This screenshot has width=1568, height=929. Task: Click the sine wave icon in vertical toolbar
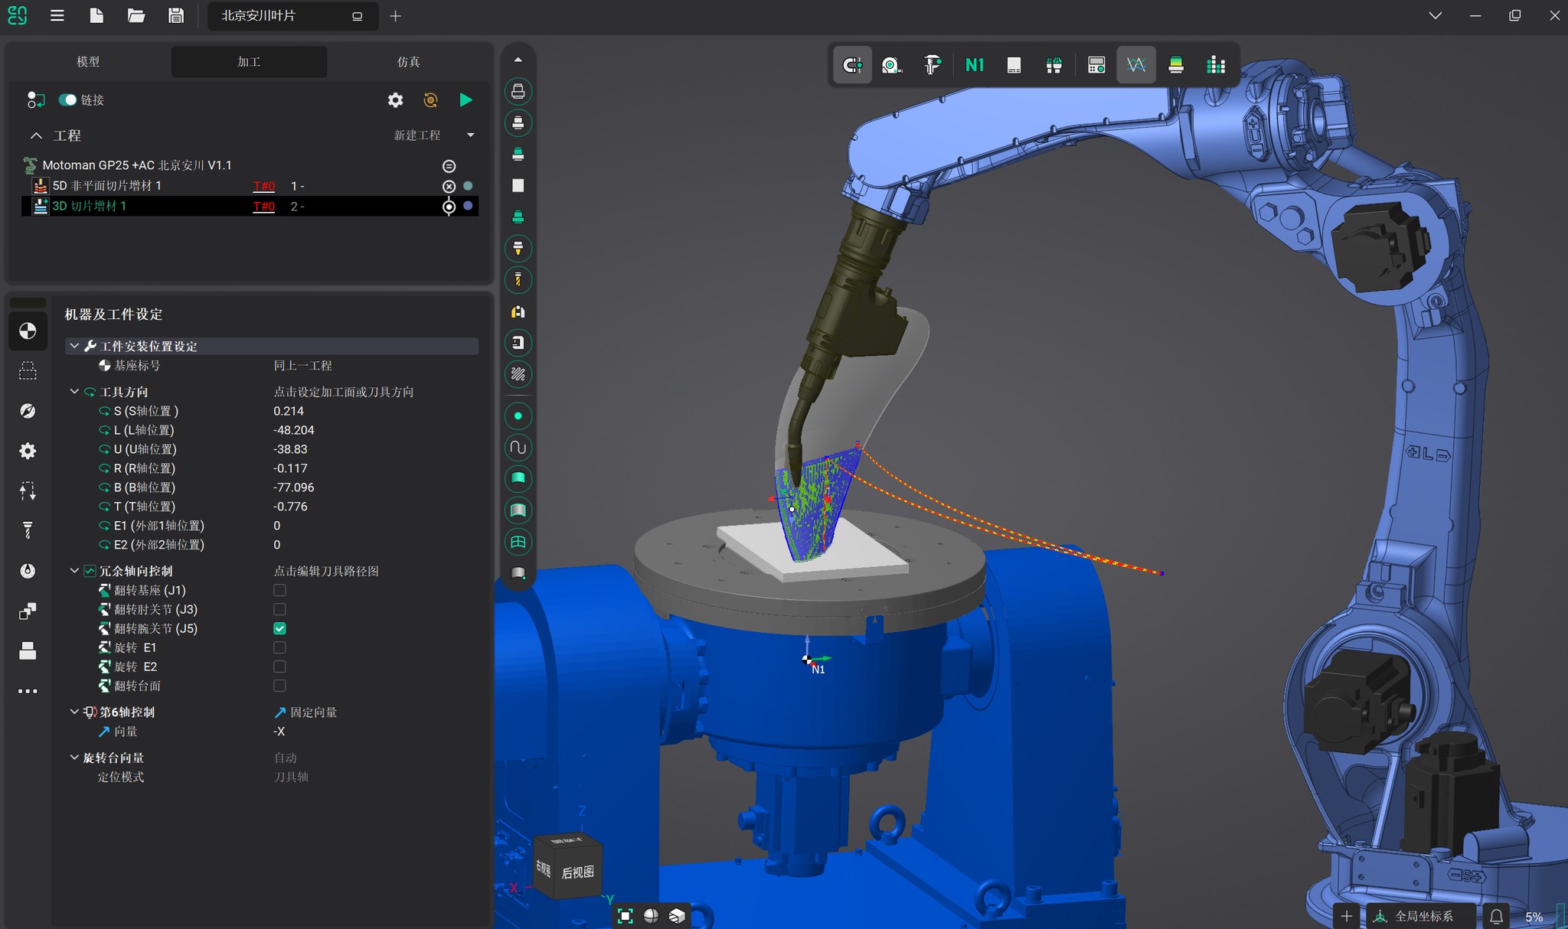coord(518,448)
